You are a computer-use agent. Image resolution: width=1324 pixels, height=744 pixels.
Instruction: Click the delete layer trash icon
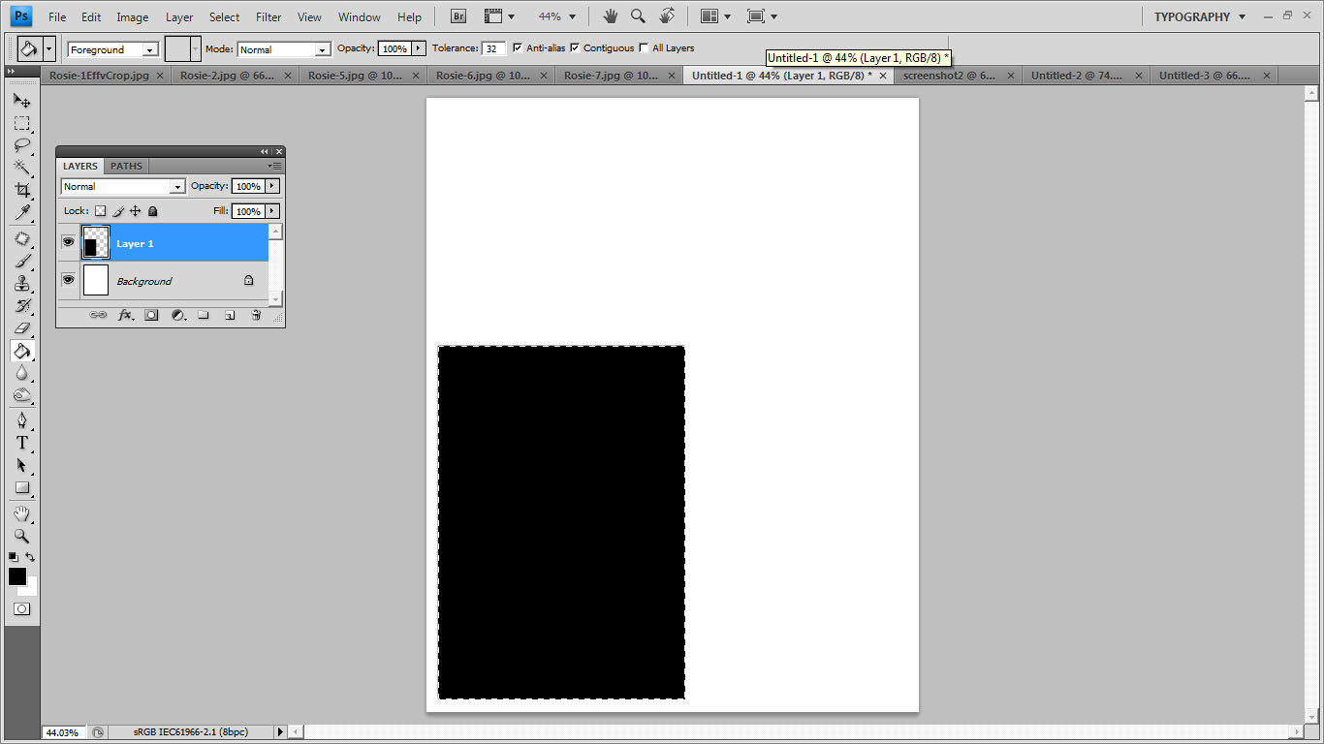[256, 315]
